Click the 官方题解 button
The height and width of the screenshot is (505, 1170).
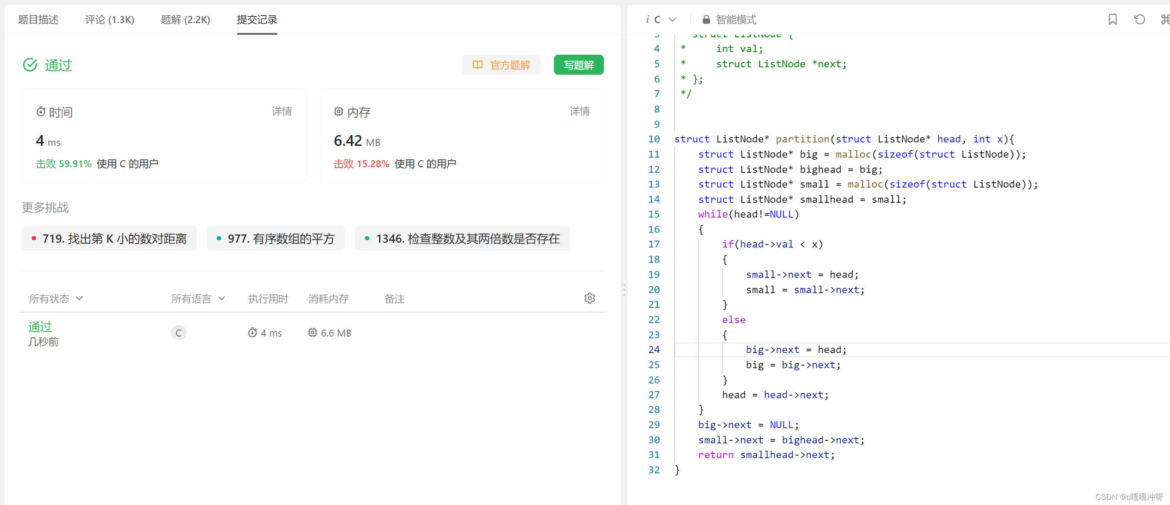coord(501,65)
